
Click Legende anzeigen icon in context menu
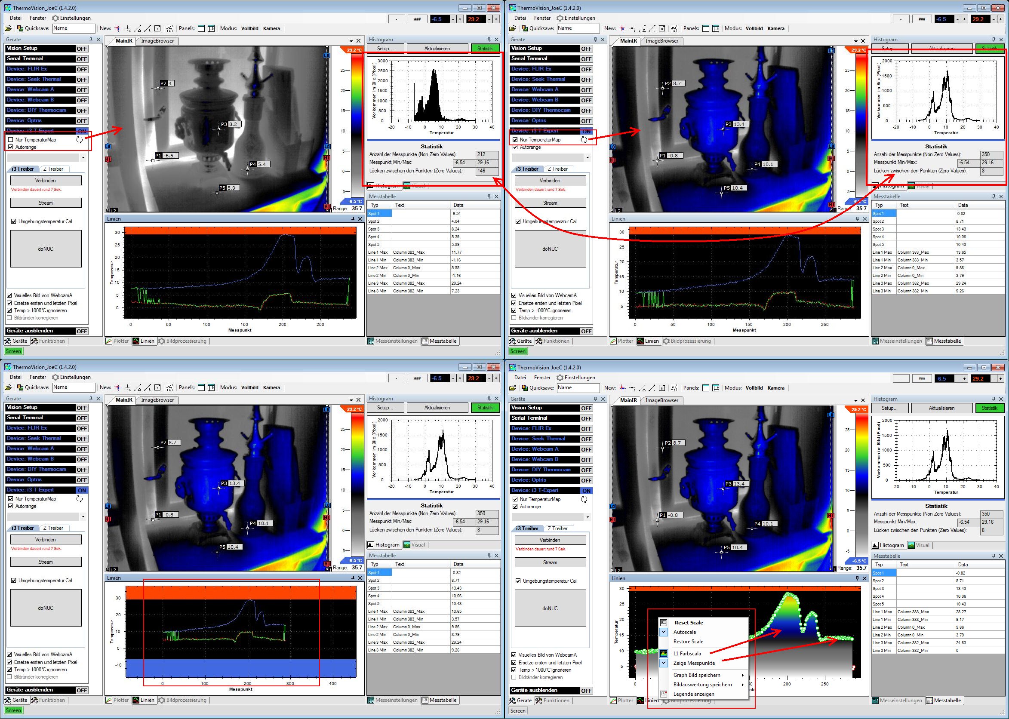click(663, 694)
